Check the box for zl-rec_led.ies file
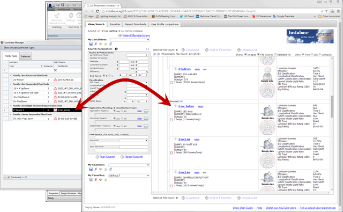Screen dimensions: 343x212 [x=171, y=120]
